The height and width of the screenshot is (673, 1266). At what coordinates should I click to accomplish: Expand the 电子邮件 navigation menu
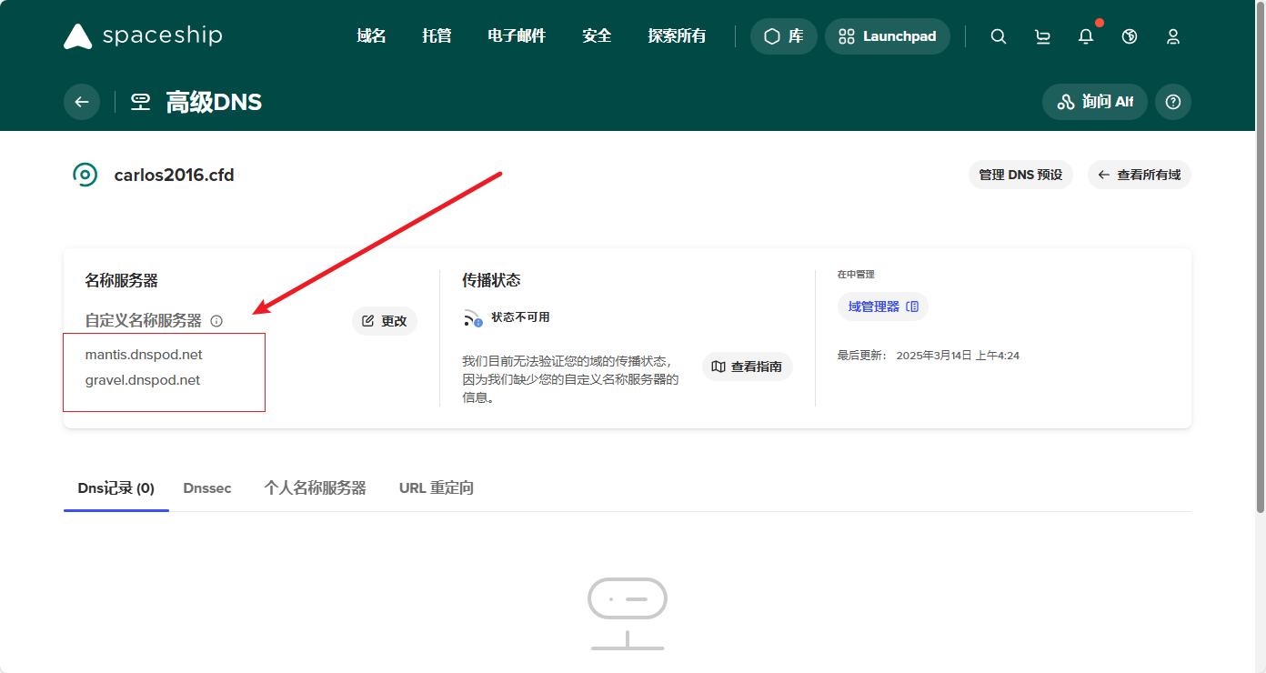[517, 36]
